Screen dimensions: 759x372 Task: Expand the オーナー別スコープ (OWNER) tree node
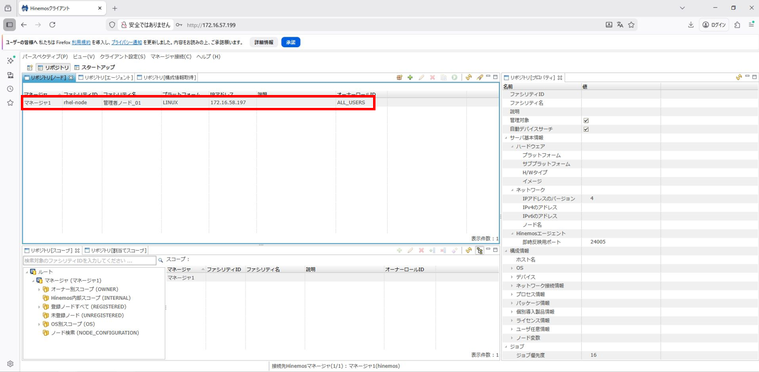click(39, 289)
